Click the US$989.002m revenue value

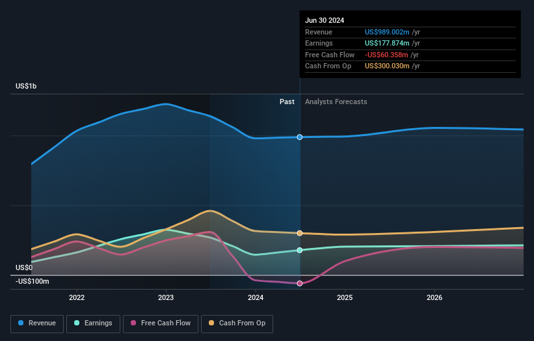(x=387, y=32)
